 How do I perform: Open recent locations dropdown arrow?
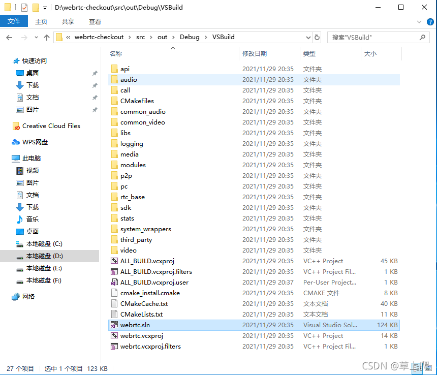36,37
